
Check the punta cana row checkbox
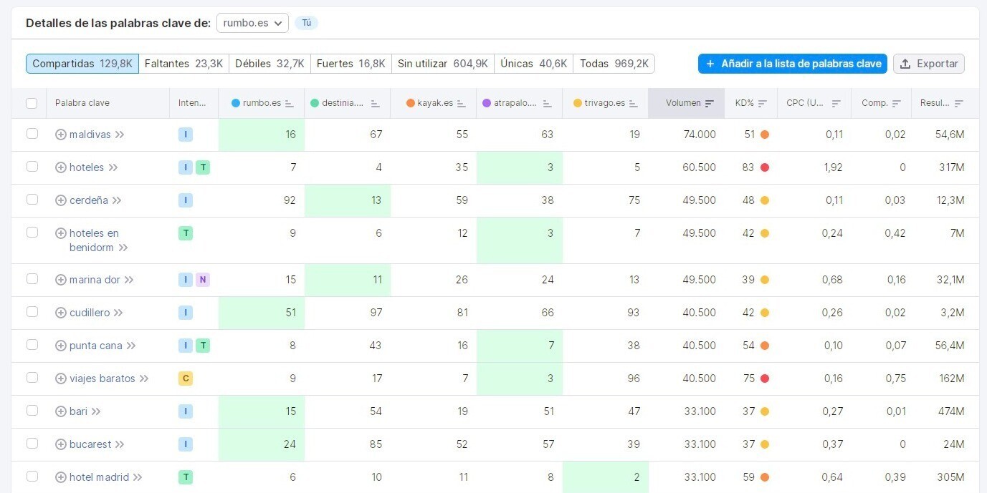(x=32, y=345)
